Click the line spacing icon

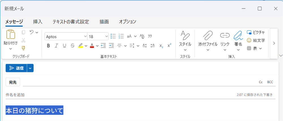point(132,46)
